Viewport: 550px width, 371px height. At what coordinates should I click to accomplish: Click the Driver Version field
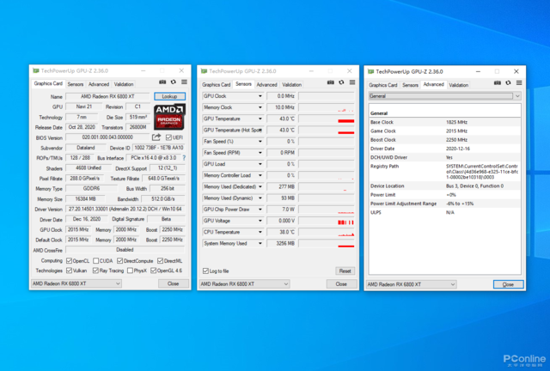pyautogui.click(x=125, y=210)
